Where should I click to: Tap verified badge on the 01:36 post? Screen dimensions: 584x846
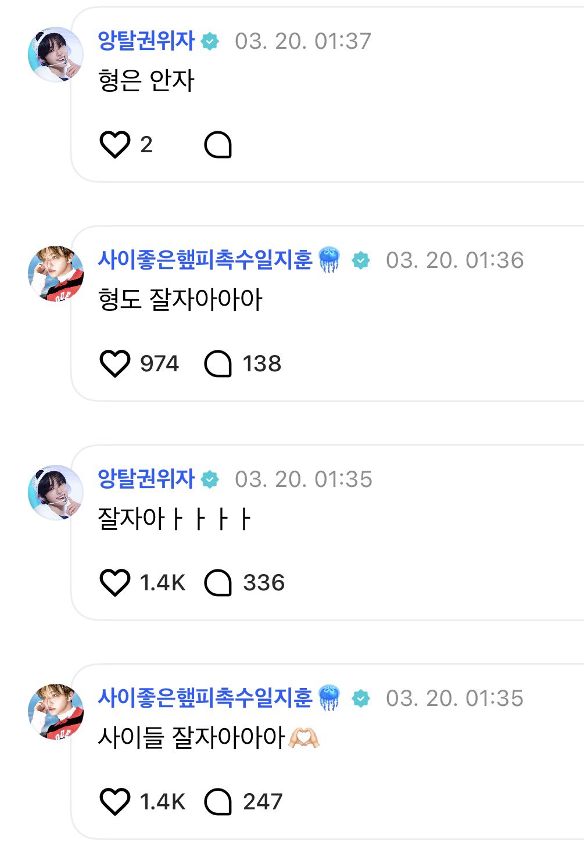pyautogui.click(x=361, y=260)
